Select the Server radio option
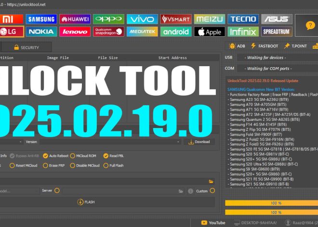The width and height of the screenshot is (318, 227). click(x=57, y=191)
